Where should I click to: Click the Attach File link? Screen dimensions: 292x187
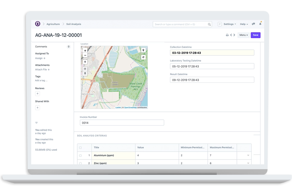[x=41, y=69]
